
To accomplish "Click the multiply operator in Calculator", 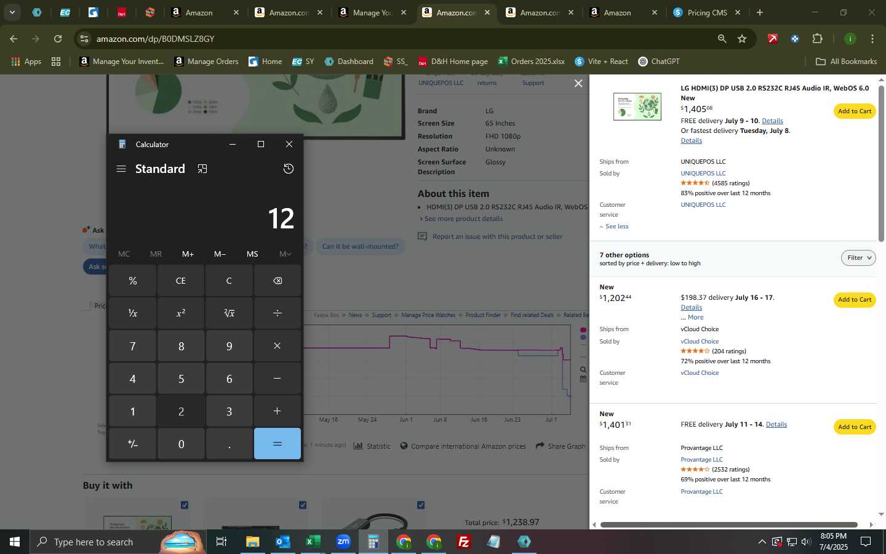I will coord(277,346).
